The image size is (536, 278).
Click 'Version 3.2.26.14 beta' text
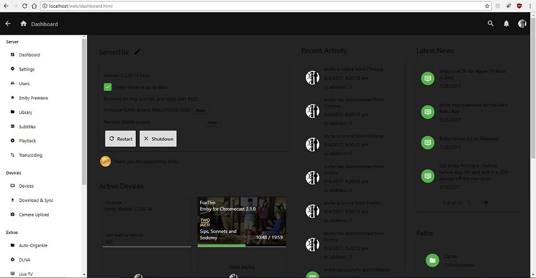tap(126, 75)
